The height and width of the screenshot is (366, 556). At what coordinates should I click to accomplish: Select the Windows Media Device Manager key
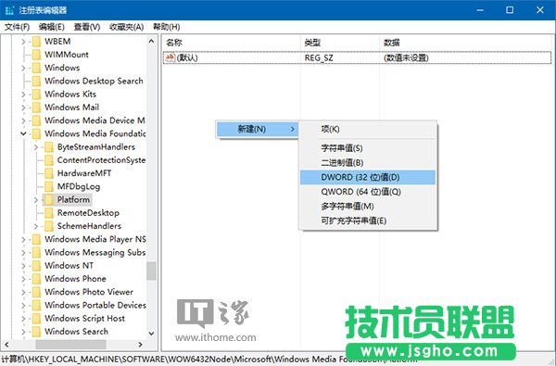pos(95,120)
